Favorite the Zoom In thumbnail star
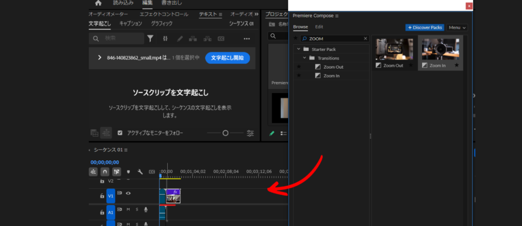 click(457, 66)
